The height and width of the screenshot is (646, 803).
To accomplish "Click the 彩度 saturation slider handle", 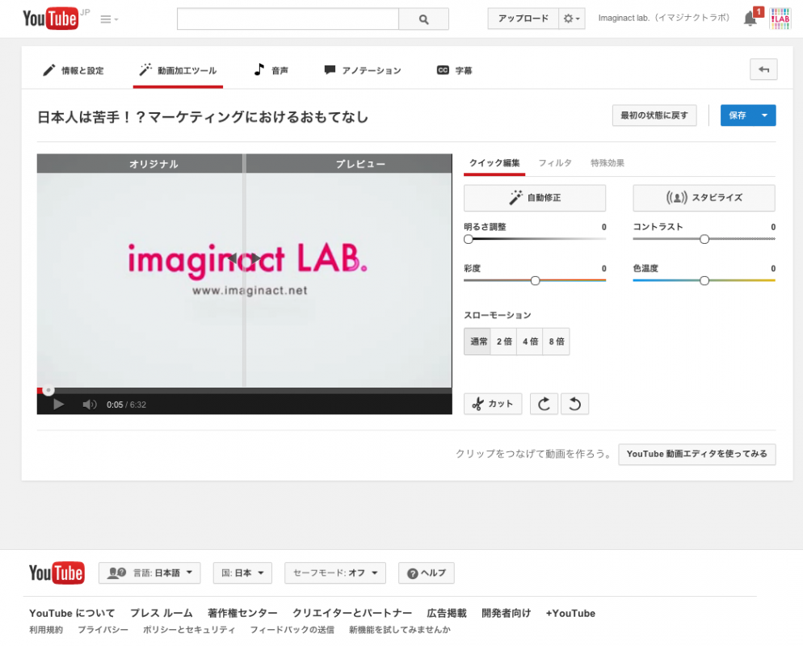I will coord(535,280).
